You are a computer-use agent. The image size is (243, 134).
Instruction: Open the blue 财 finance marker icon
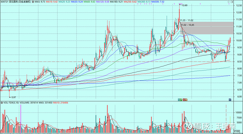click(230, 100)
